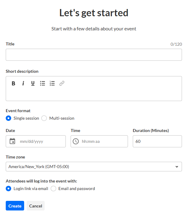Click the clock icon in Time field

tap(76, 141)
